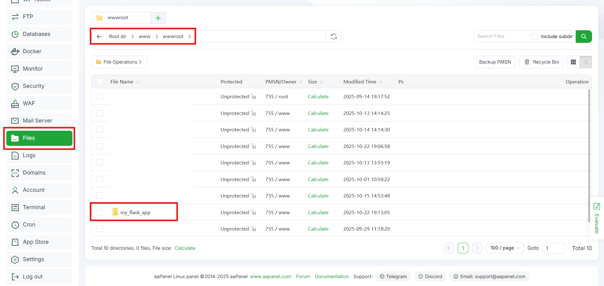Image resolution: width=604 pixels, height=286 pixels.
Task: Open the WAF sidebar item
Action: [39, 103]
